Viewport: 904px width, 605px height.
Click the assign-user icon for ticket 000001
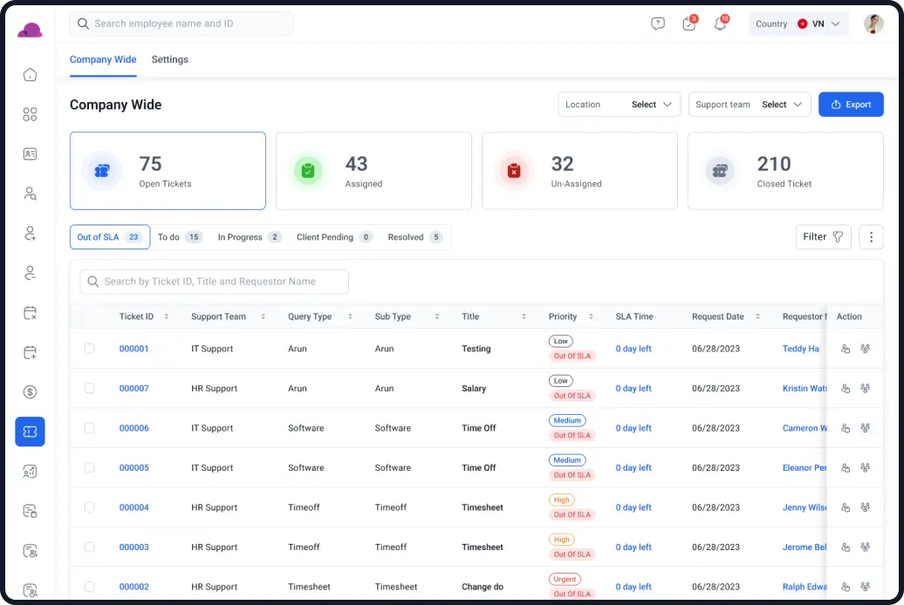[846, 349]
